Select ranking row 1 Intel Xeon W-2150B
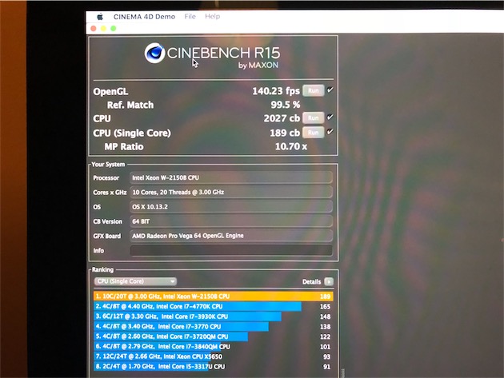This screenshot has width=504, height=378. [x=214, y=296]
